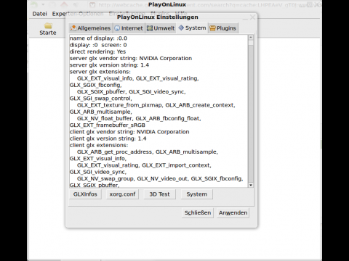
Task: Close the Einstellungen dialog window
Action: pyautogui.click(x=252, y=17)
